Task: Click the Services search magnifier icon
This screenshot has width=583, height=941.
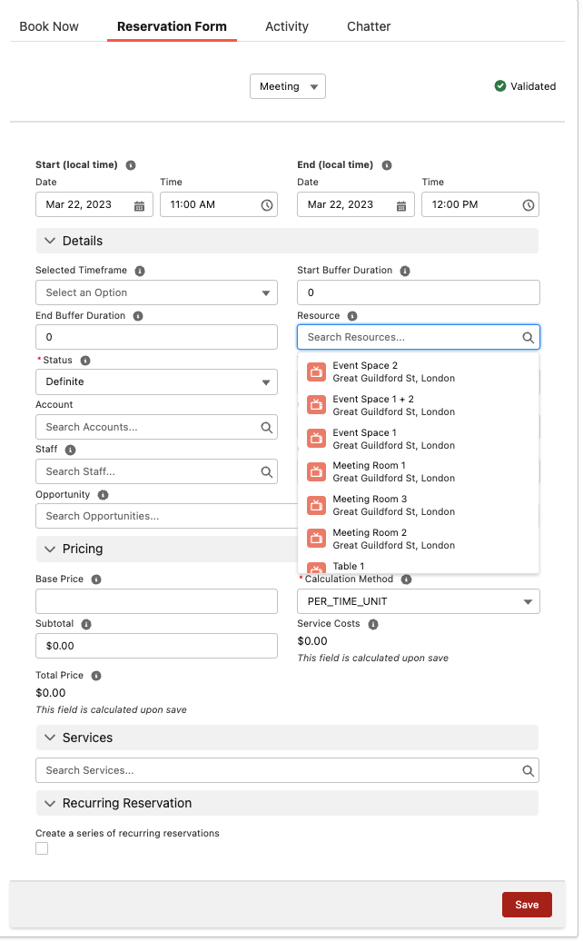Action: pos(528,770)
